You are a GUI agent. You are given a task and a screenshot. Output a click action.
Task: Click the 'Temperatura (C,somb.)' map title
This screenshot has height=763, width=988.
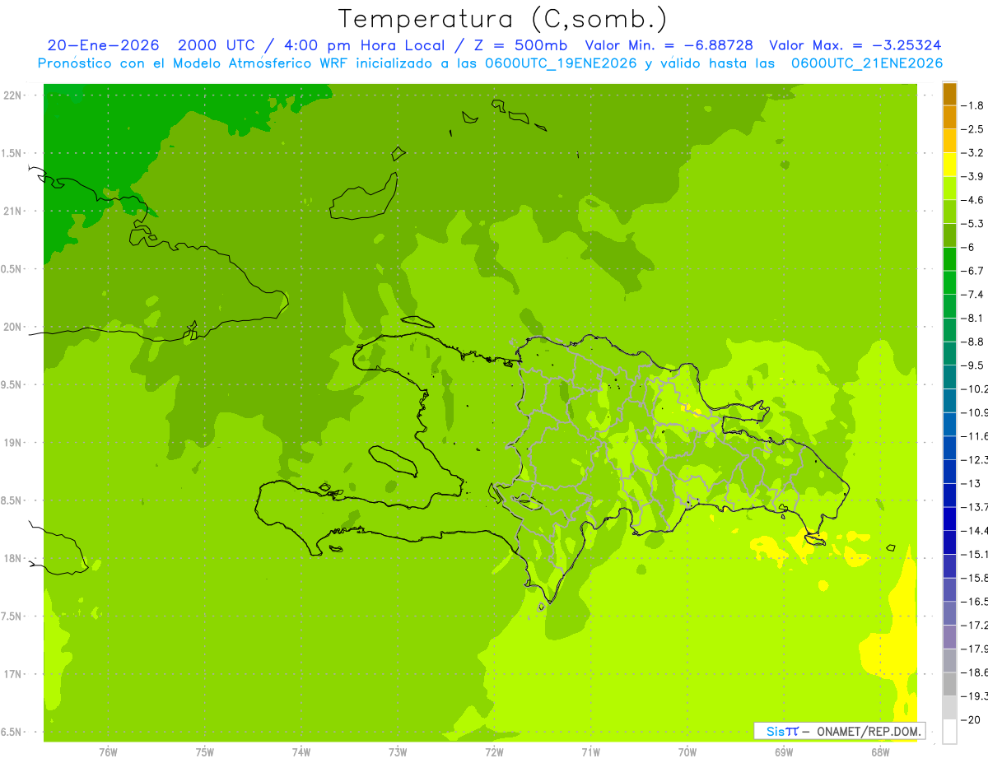503,19
